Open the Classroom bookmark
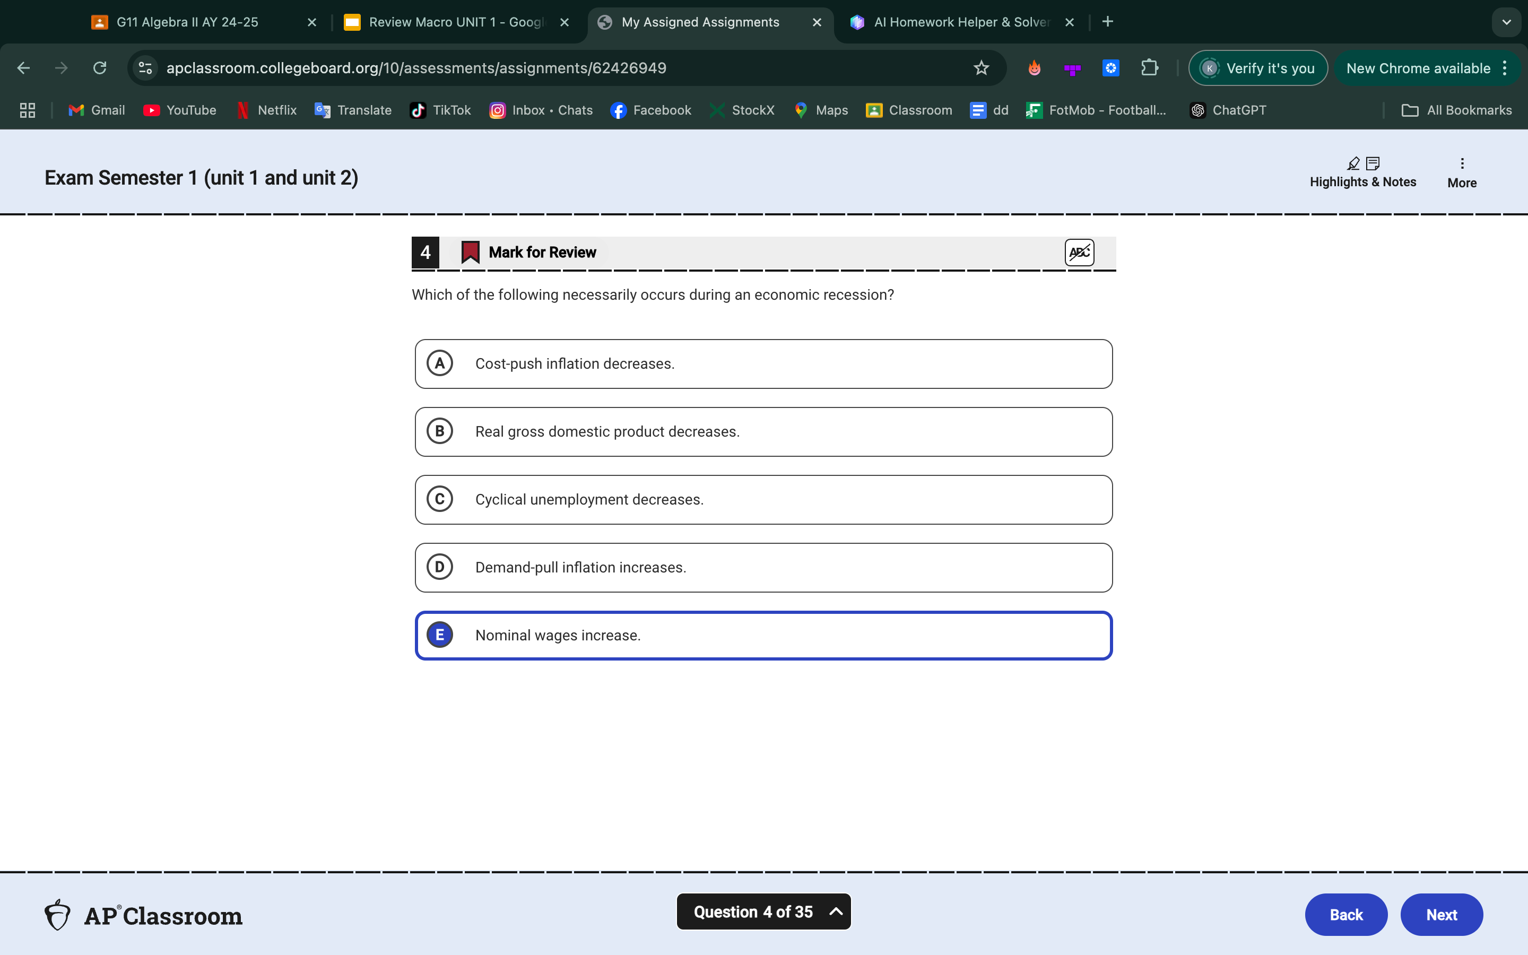Viewport: 1528px width, 955px height. [909, 110]
